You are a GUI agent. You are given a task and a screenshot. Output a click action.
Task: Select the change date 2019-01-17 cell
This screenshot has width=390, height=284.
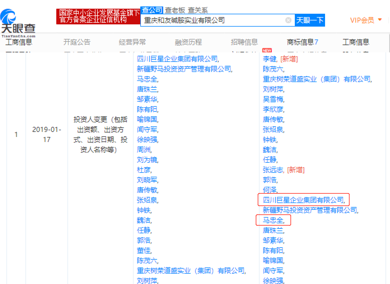46,134
